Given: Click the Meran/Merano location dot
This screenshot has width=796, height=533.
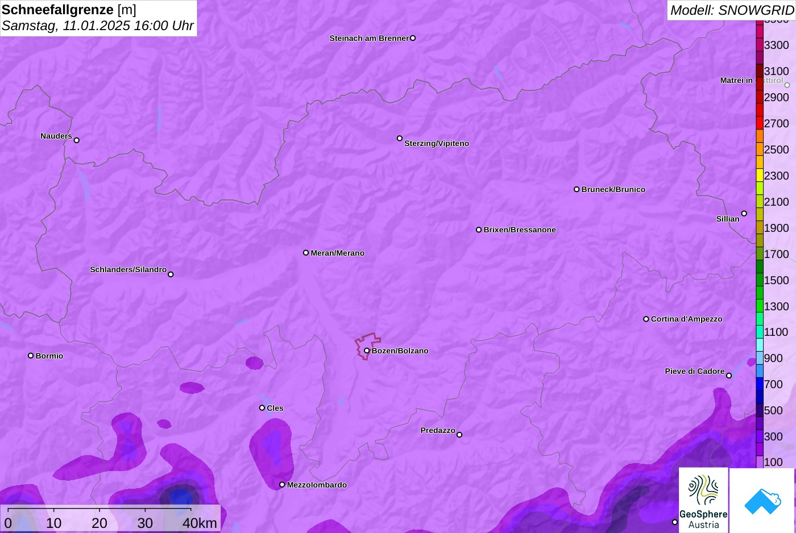Looking at the screenshot, I should [306, 253].
